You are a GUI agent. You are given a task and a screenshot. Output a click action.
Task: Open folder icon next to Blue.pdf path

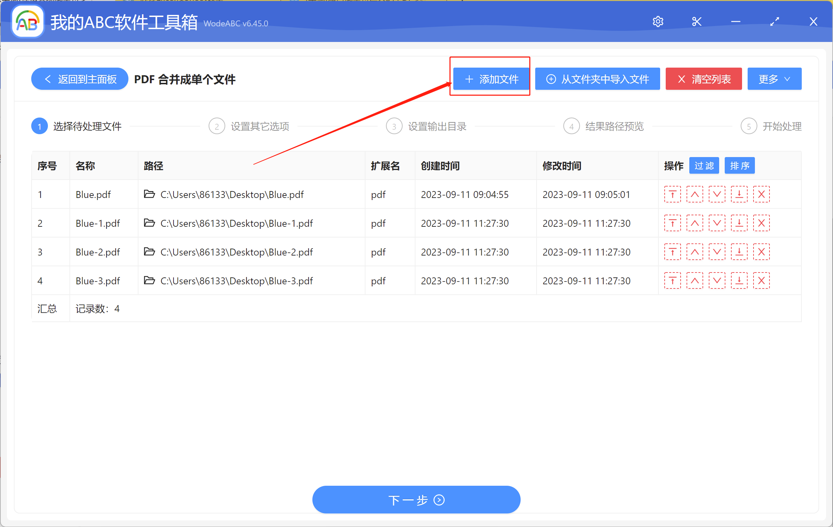[x=149, y=194]
